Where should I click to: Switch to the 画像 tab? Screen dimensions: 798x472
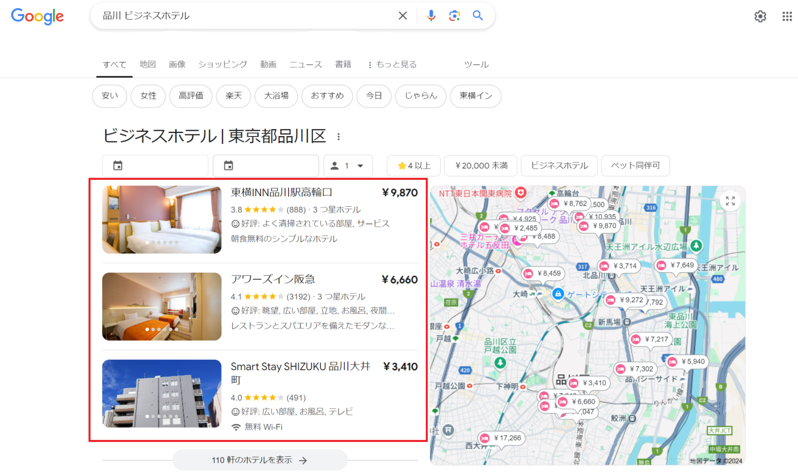[x=177, y=64]
